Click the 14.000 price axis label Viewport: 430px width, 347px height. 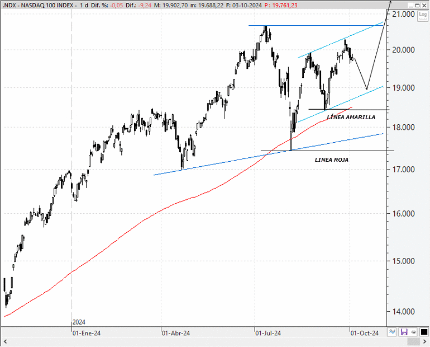(403, 312)
